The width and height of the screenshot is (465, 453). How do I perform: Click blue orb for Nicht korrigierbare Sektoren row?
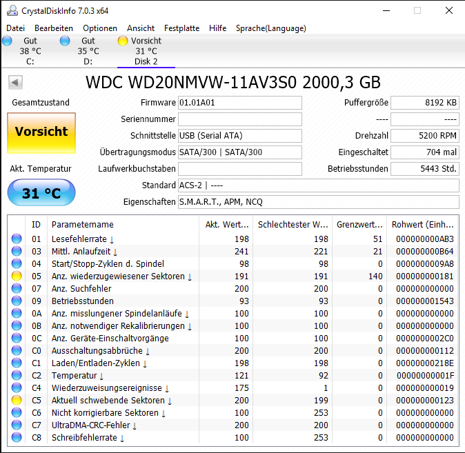click(x=17, y=413)
